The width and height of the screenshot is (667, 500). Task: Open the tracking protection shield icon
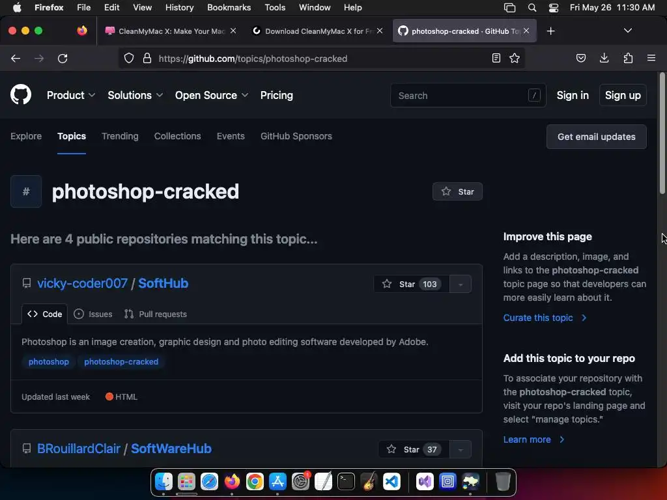(x=129, y=58)
